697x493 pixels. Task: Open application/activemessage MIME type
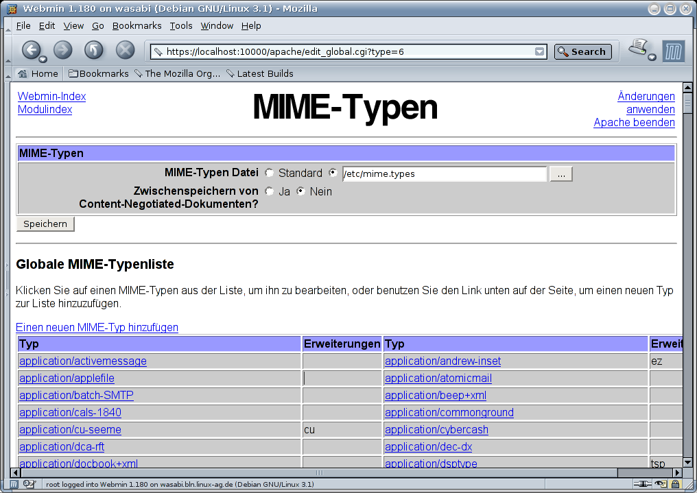[x=83, y=361]
